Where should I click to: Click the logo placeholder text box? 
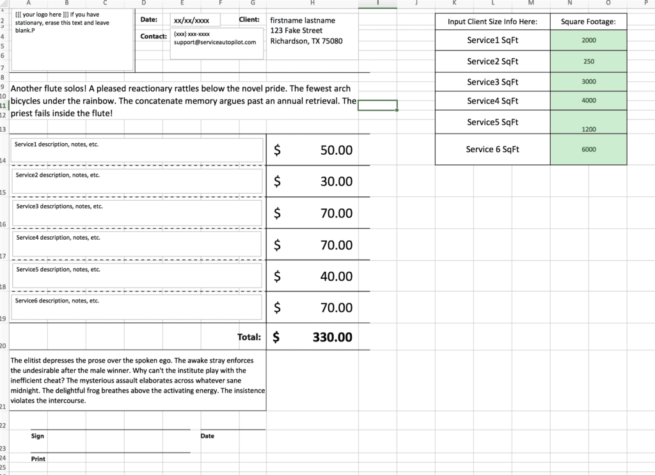tap(72, 40)
